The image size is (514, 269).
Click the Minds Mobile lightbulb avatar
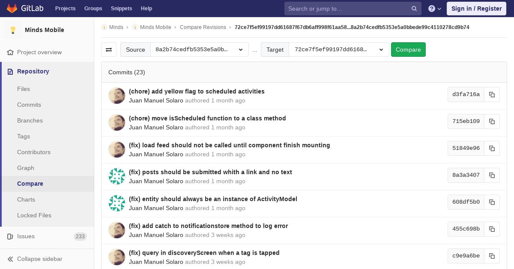[13, 30]
